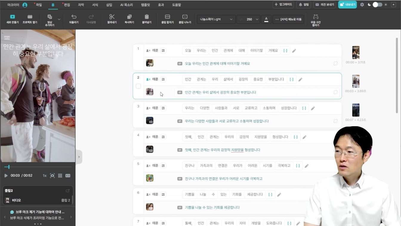Switch to the 홈 tab
Viewport: 401px width, 226px height.
53,5
